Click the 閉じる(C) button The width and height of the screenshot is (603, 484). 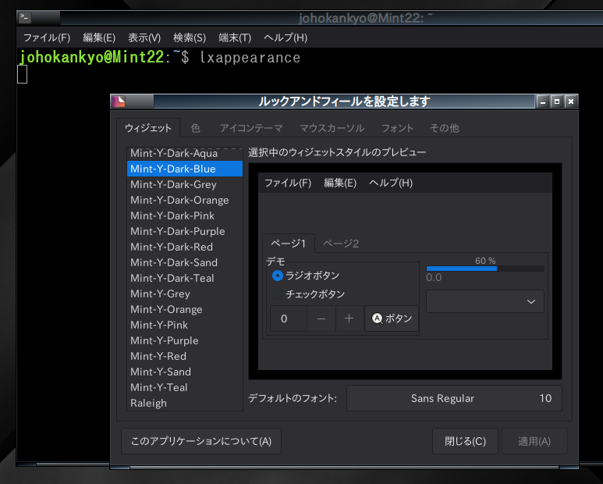click(x=465, y=441)
